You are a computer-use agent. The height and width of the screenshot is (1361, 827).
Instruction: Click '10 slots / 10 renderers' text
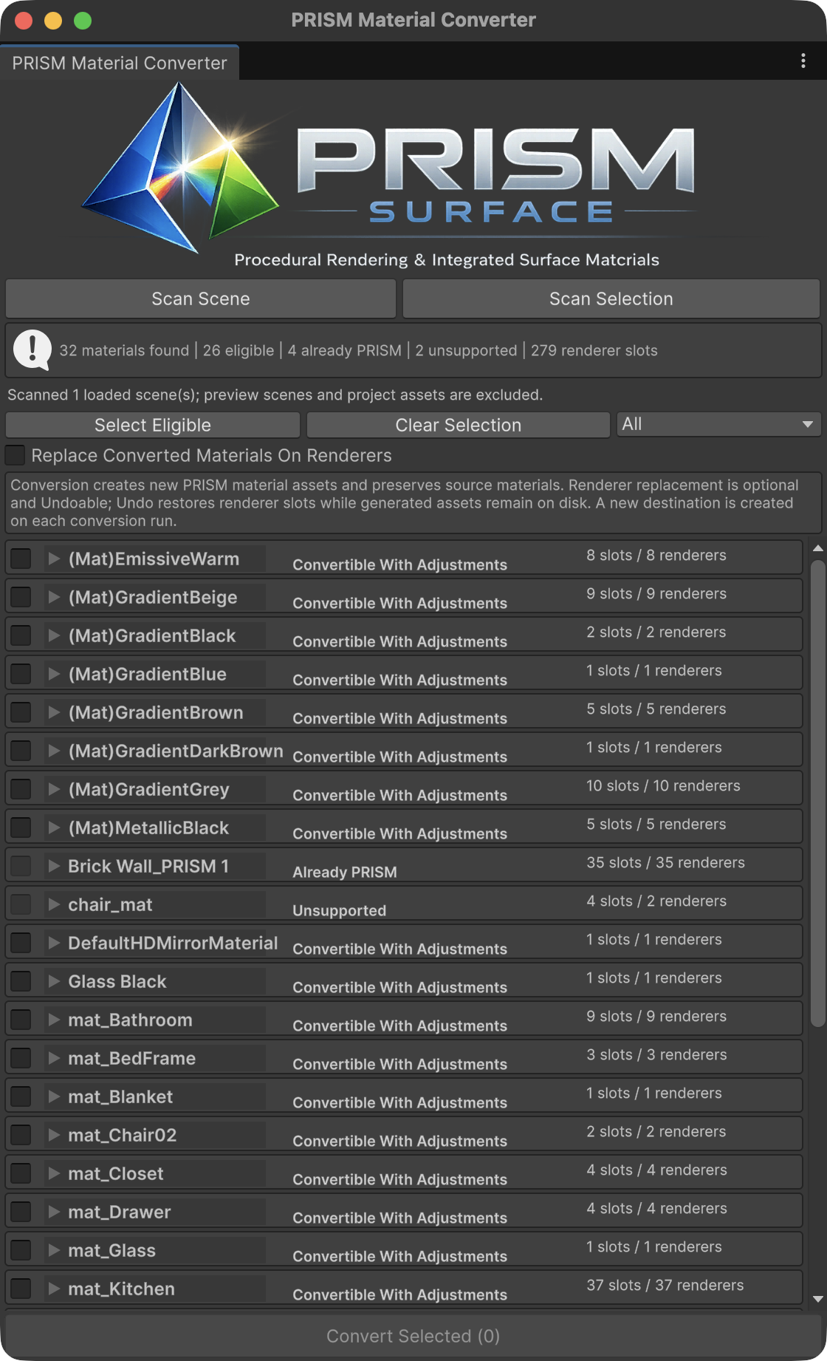(663, 785)
